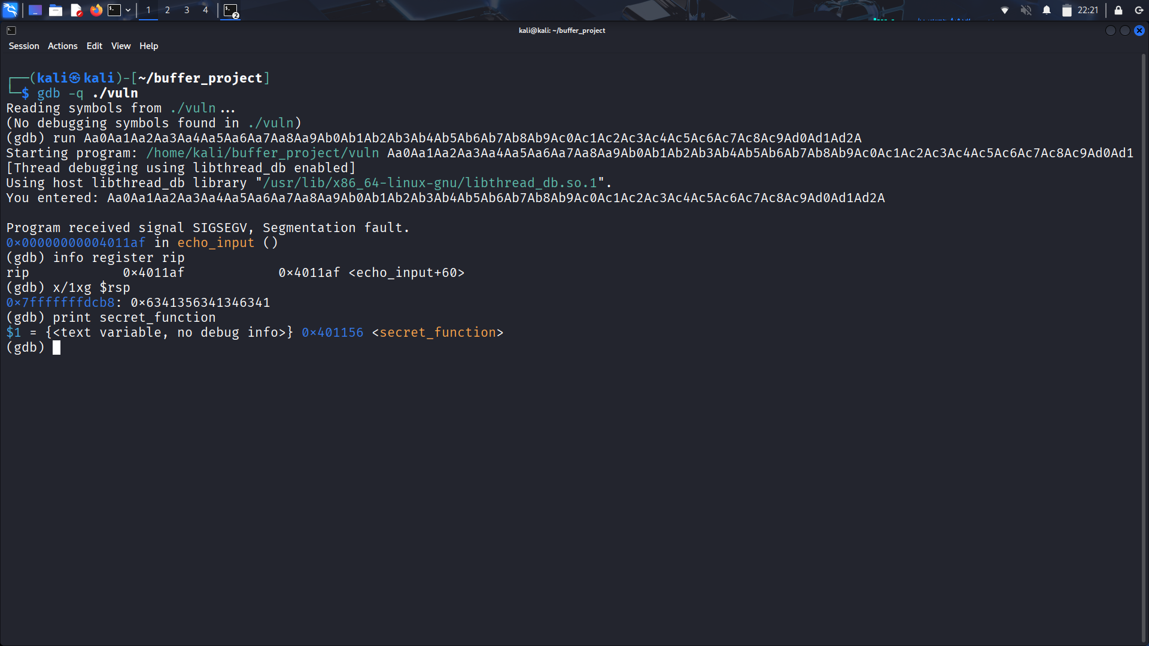
Task: Open the Wi-Fi status icon
Action: pos(1005,10)
